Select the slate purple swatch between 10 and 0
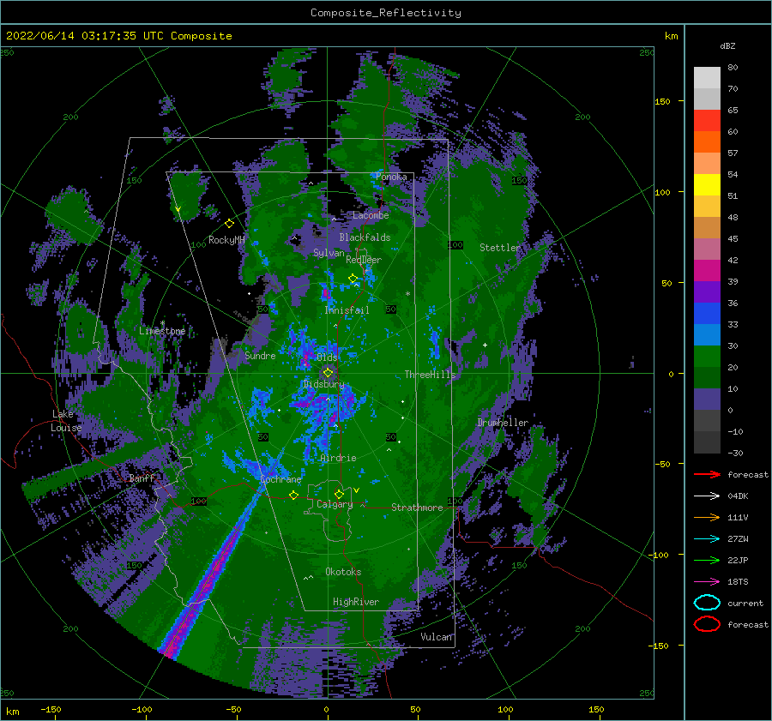Viewport: 772px width, 721px height. (707, 400)
